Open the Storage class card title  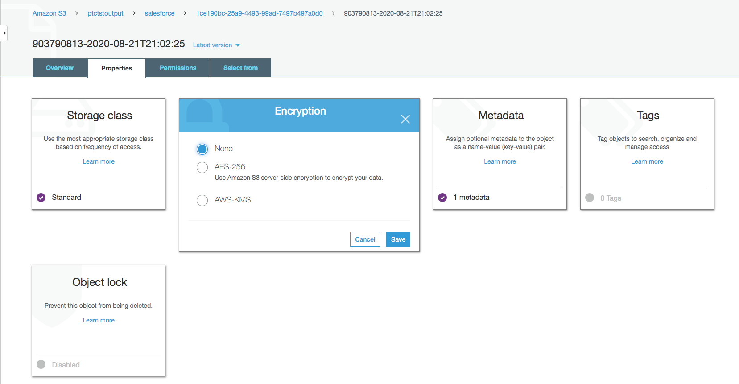tap(99, 116)
